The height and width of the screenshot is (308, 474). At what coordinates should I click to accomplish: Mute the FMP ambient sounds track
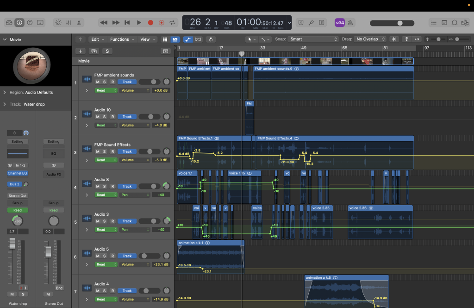(98, 82)
